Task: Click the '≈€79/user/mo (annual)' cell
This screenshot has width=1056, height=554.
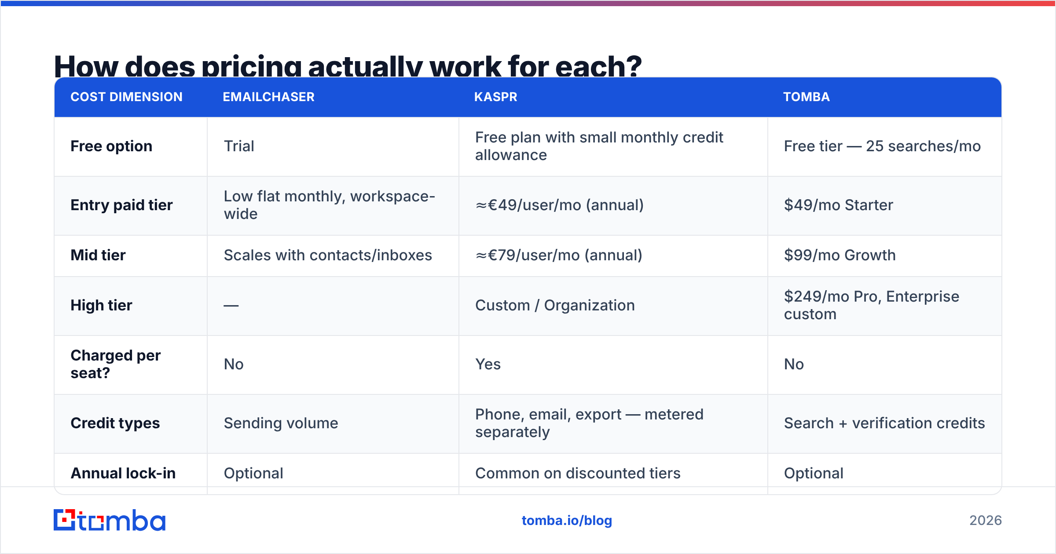Action: (559, 255)
